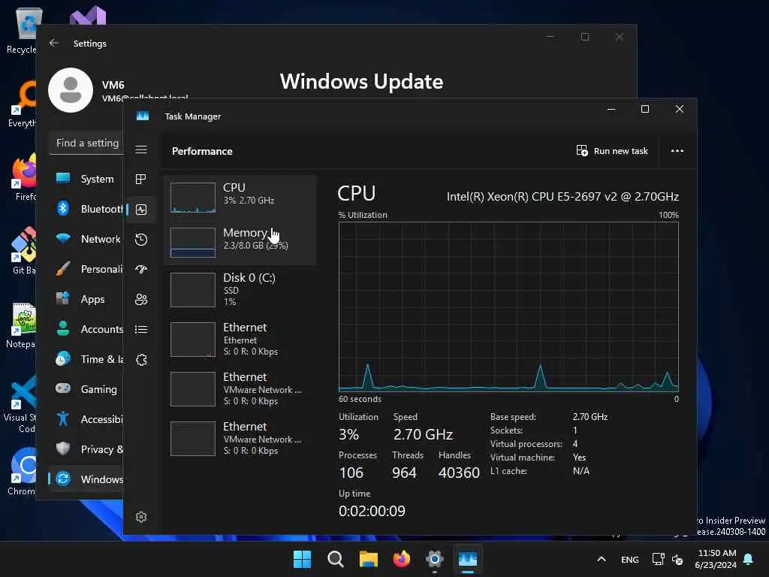Select Performance page icon in sidebar

tap(141, 210)
